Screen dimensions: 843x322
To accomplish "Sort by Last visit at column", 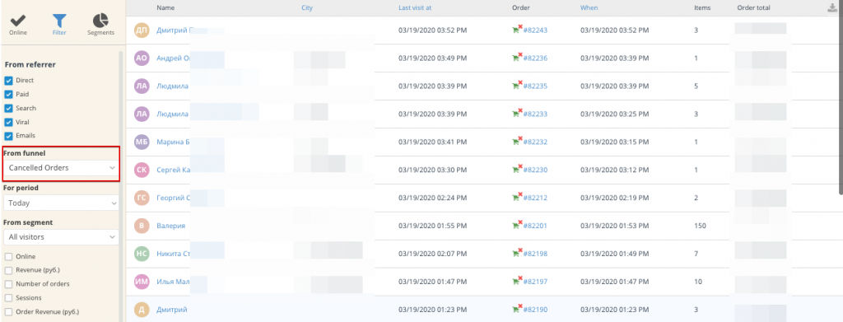I will (415, 8).
